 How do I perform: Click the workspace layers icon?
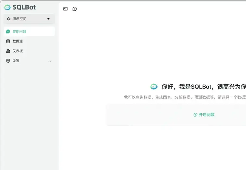(8, 19)
